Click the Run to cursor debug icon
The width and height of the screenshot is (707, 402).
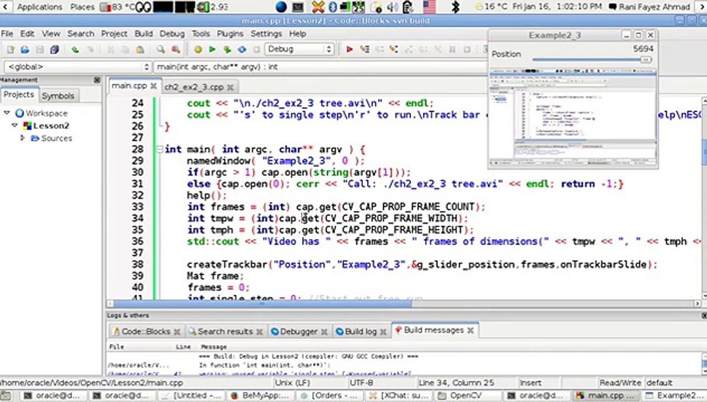click(365, 49)
